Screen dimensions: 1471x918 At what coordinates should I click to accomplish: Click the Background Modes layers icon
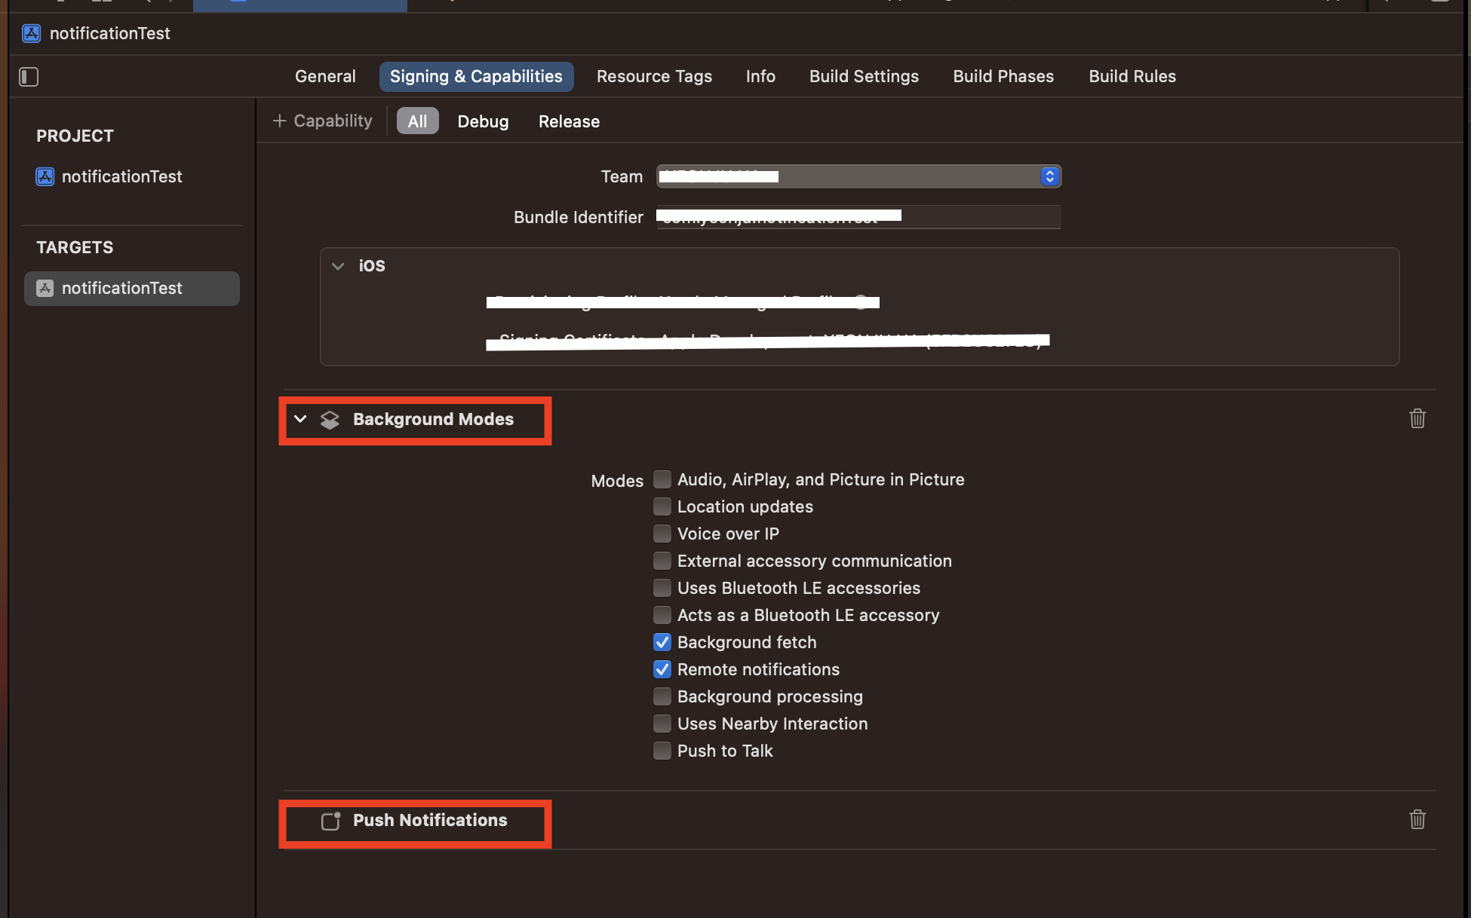pyautogui.click(x=330, y=420)
